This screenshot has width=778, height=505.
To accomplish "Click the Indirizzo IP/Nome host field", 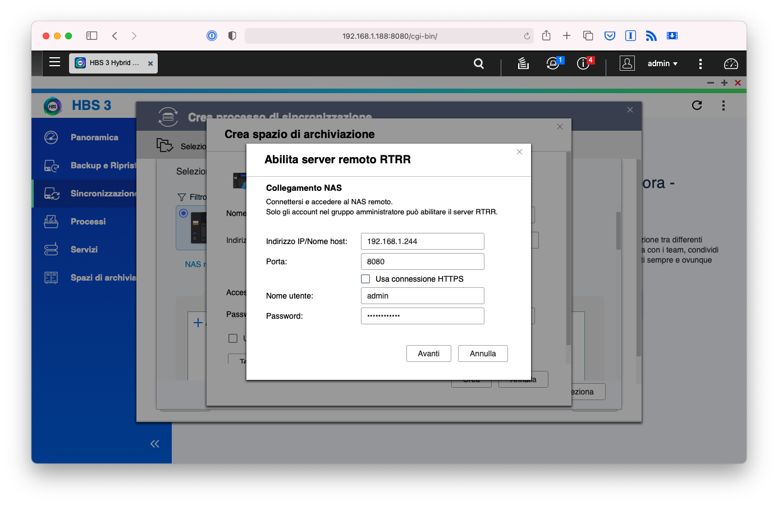I will [x=422, y=241].
